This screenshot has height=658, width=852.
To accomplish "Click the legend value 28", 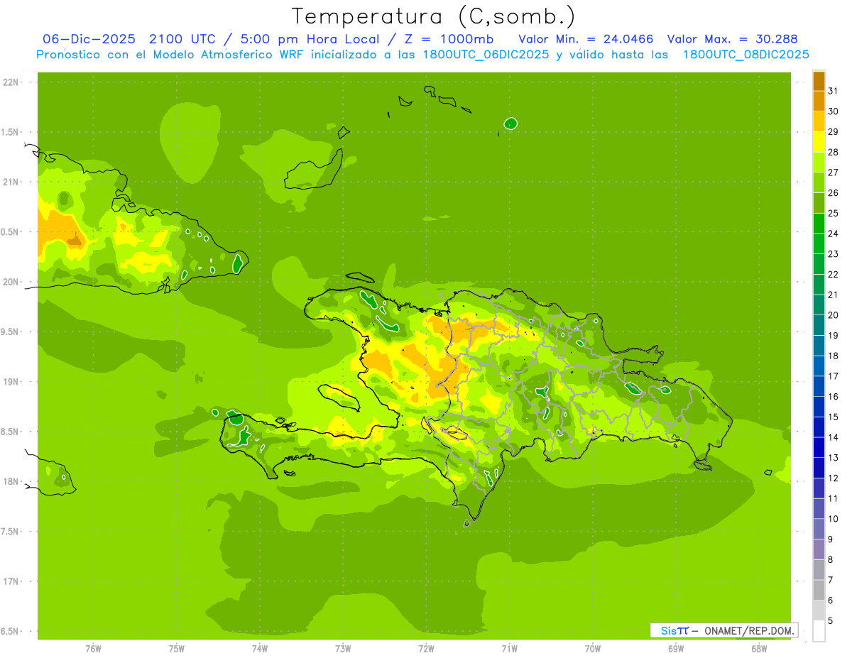I will [x=834, y=152].
